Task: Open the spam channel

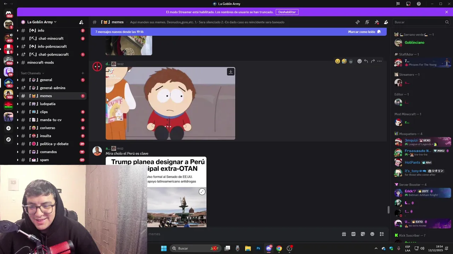Action: pyautogui.click(x=52, y=160)
